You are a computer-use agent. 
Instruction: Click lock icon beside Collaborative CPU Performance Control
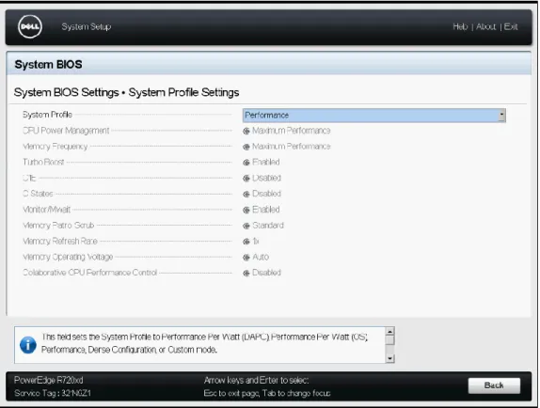click(x=246, y=274)
